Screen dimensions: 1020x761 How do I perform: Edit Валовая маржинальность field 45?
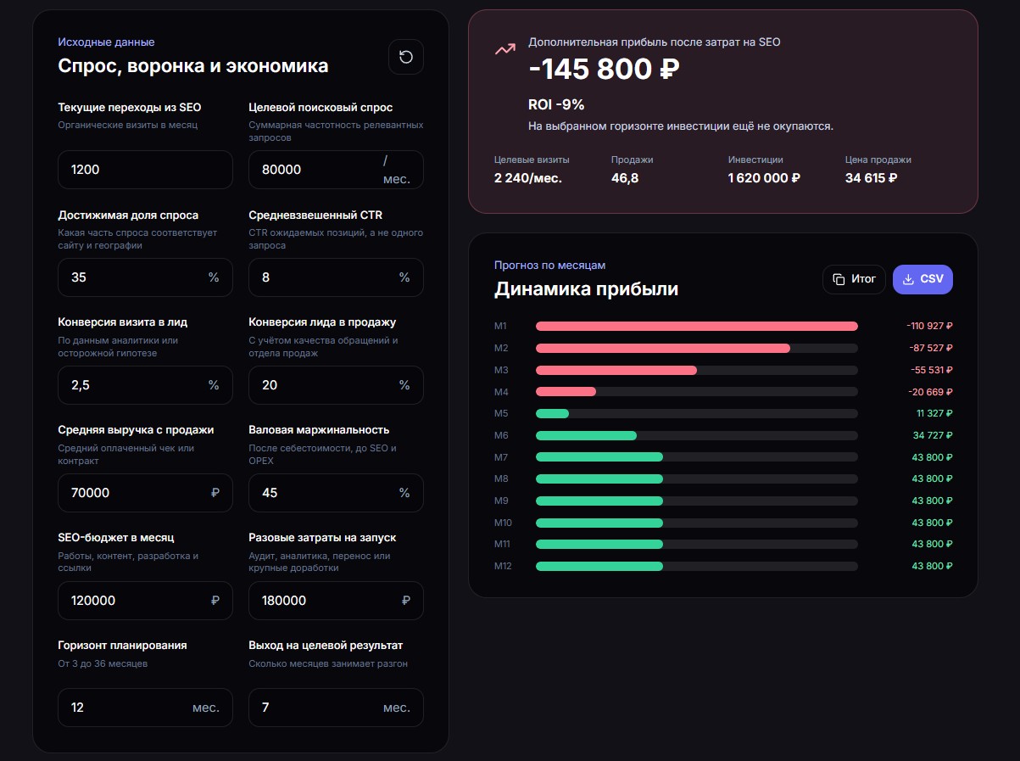click(x=336, y=493)
